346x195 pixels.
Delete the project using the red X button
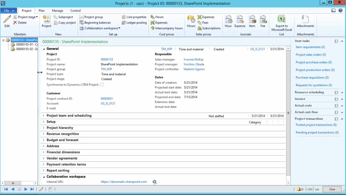pyautogui.click(x=20, y=23)
